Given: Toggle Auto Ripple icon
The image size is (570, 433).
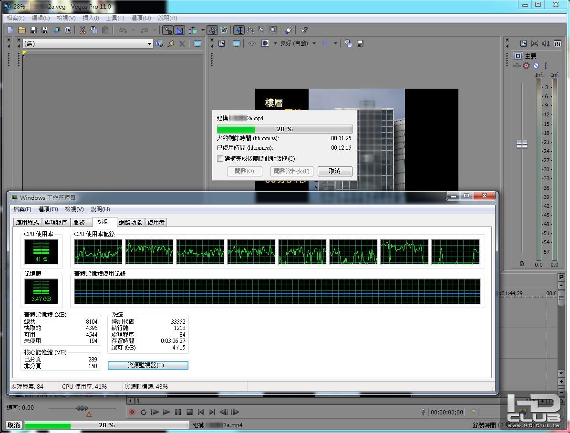Looking at the screenshot, I should [x=193, y=30].
